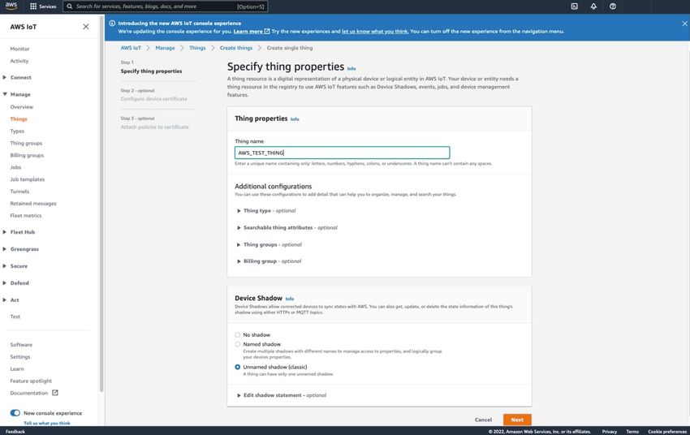Open Info link beside Thing properties heading
Image resolution: width=690 pixels, height=435 pixels.
tap(295, 119)
